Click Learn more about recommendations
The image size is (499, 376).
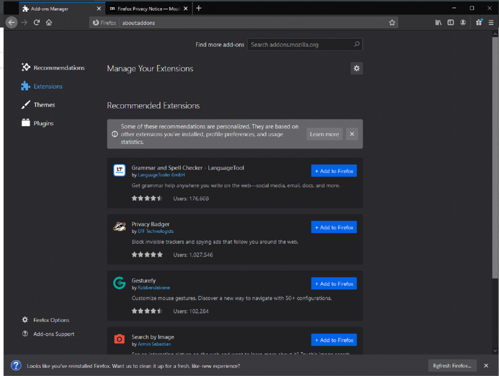[324, 134]
